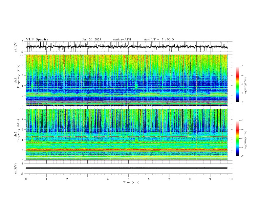Click tick label "9" on the Time axis
The image size is (260, 201).
pyautogui.click(x=210, y=179)
